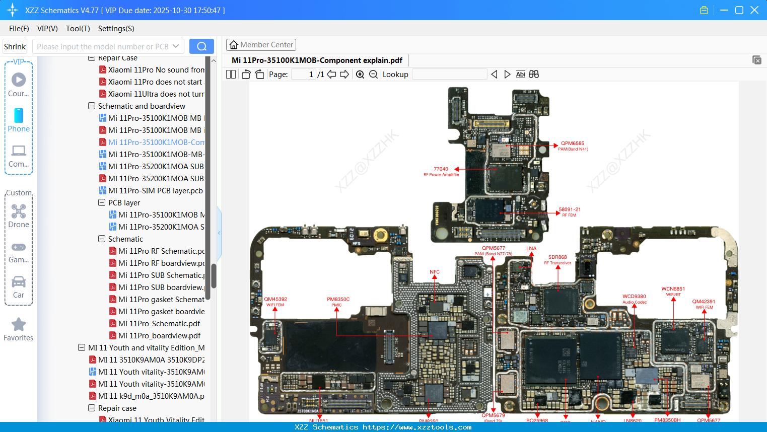Click the Member Center button
This screenshot has width=767, height=432.
tap(261, 44)
